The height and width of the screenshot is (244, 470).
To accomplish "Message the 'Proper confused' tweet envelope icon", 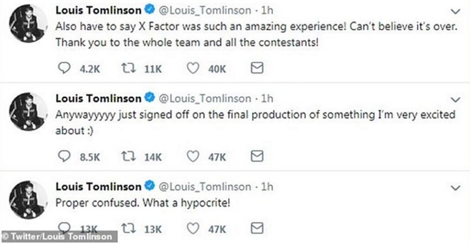I will click(x=257, y=228).
